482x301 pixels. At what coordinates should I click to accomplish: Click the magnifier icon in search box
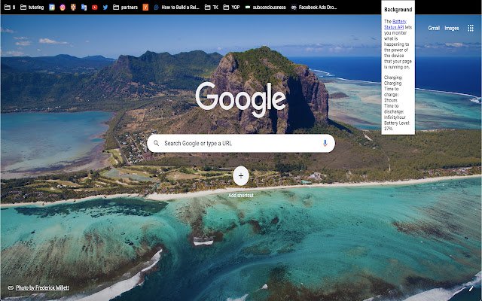click(x=156, y=143)
